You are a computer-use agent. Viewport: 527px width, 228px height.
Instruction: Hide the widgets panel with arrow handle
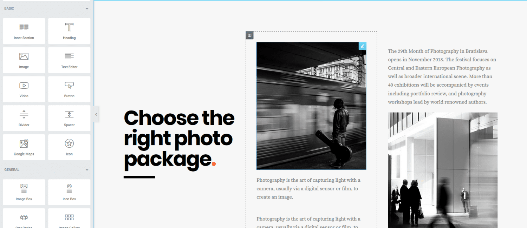96,114
